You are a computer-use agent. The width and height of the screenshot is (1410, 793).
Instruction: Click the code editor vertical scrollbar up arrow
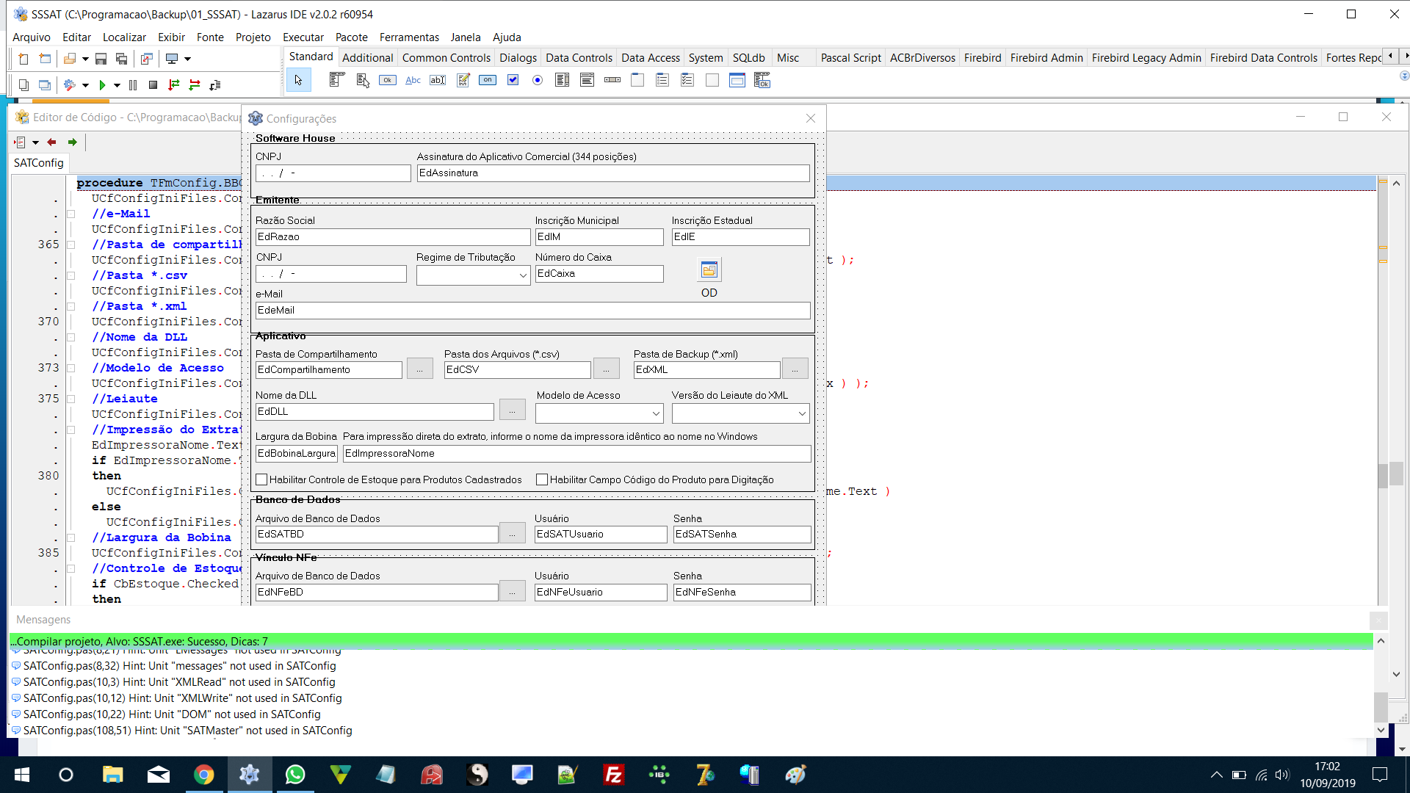click(1396, 183)
